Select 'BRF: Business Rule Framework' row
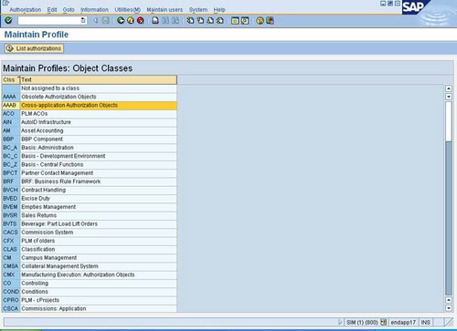 90,181
